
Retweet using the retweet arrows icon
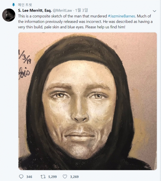[x=43, y=177]
